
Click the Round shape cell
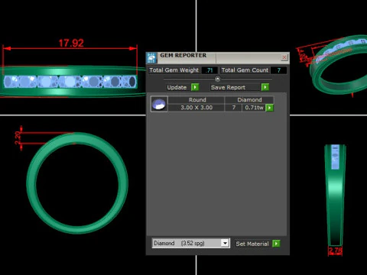pyautogui.click(x=197, y=100)
